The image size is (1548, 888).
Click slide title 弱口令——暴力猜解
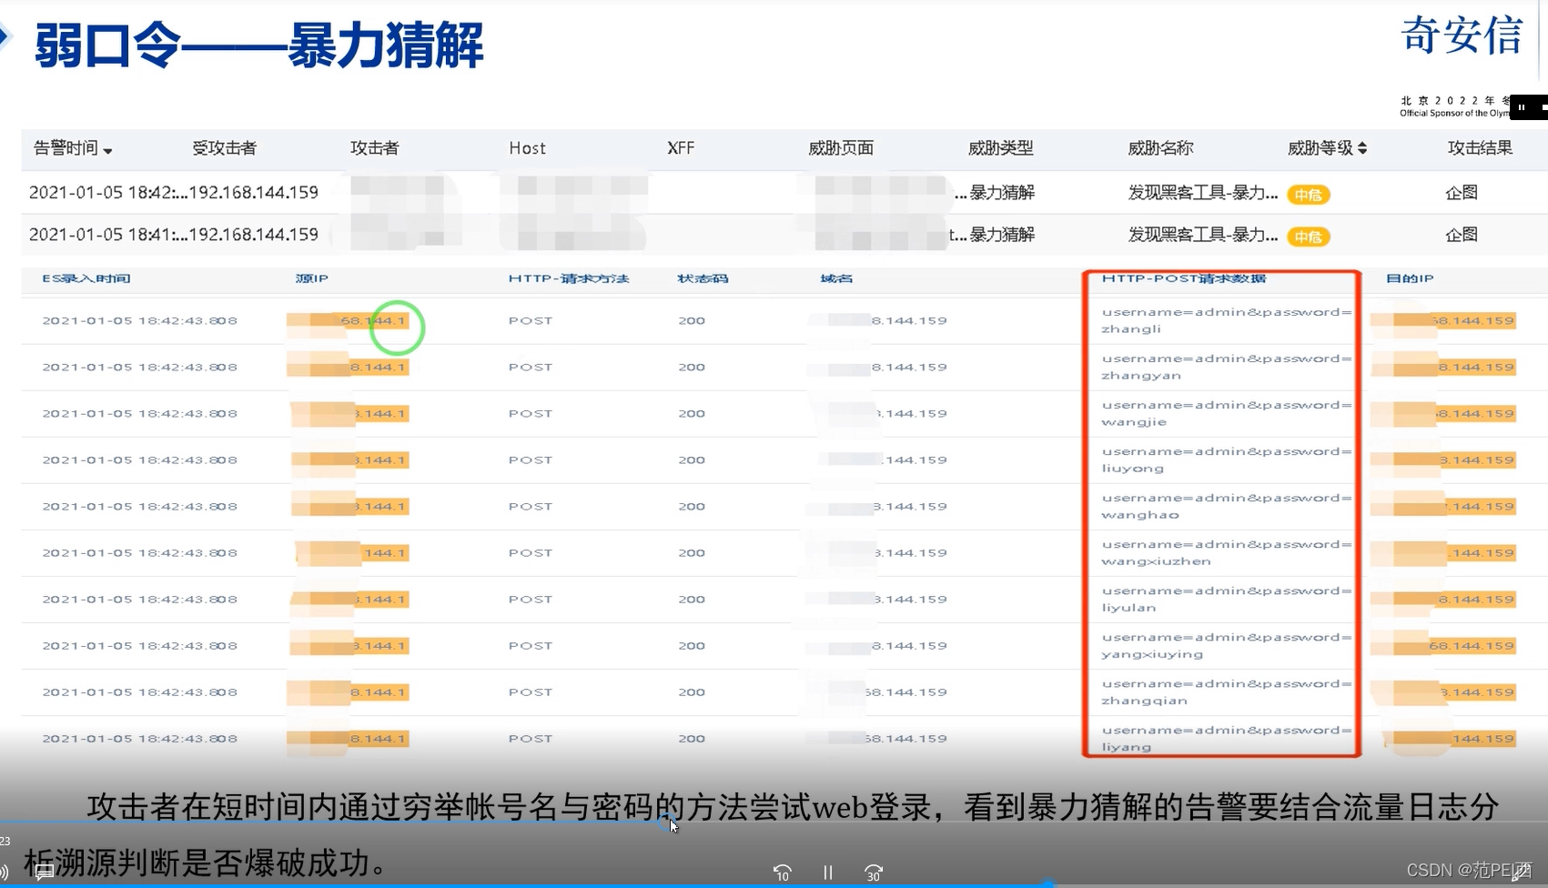259,45
